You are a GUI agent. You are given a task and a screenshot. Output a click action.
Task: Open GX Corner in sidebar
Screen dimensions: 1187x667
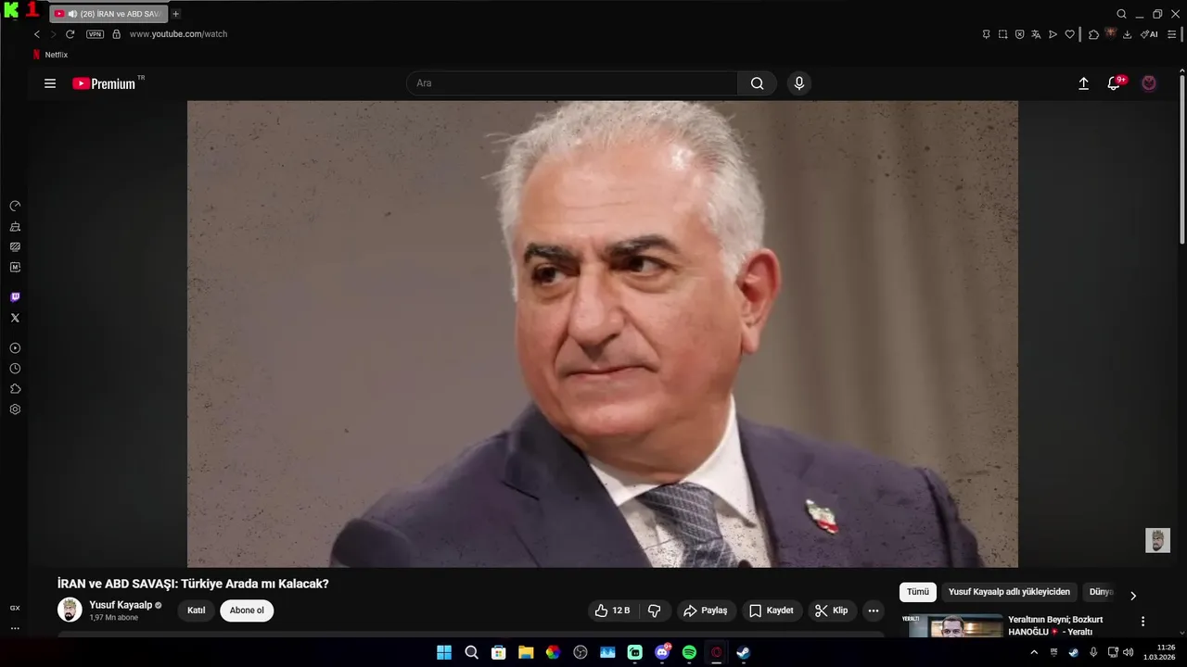point(15,608)
